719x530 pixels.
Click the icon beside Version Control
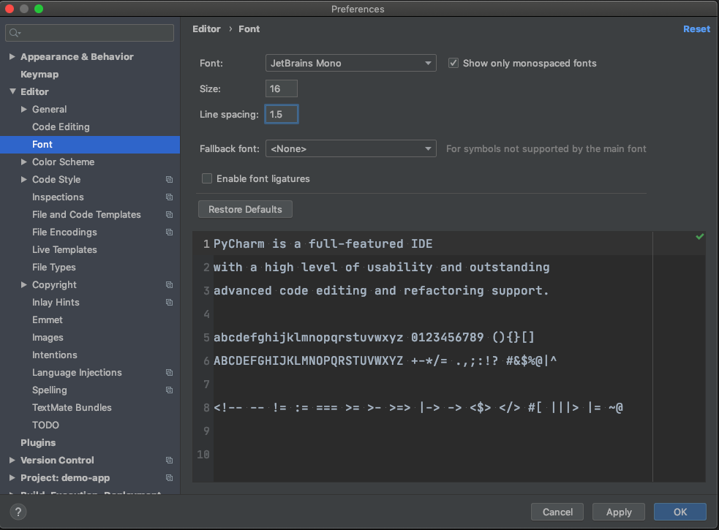tap(169, 460)
